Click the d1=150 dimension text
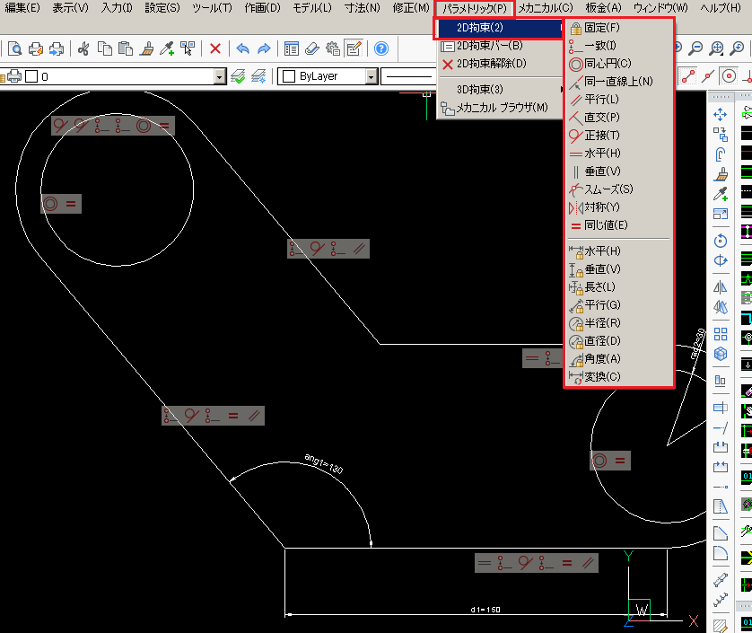The image size is (752, 633). click(x=485, y=610)
